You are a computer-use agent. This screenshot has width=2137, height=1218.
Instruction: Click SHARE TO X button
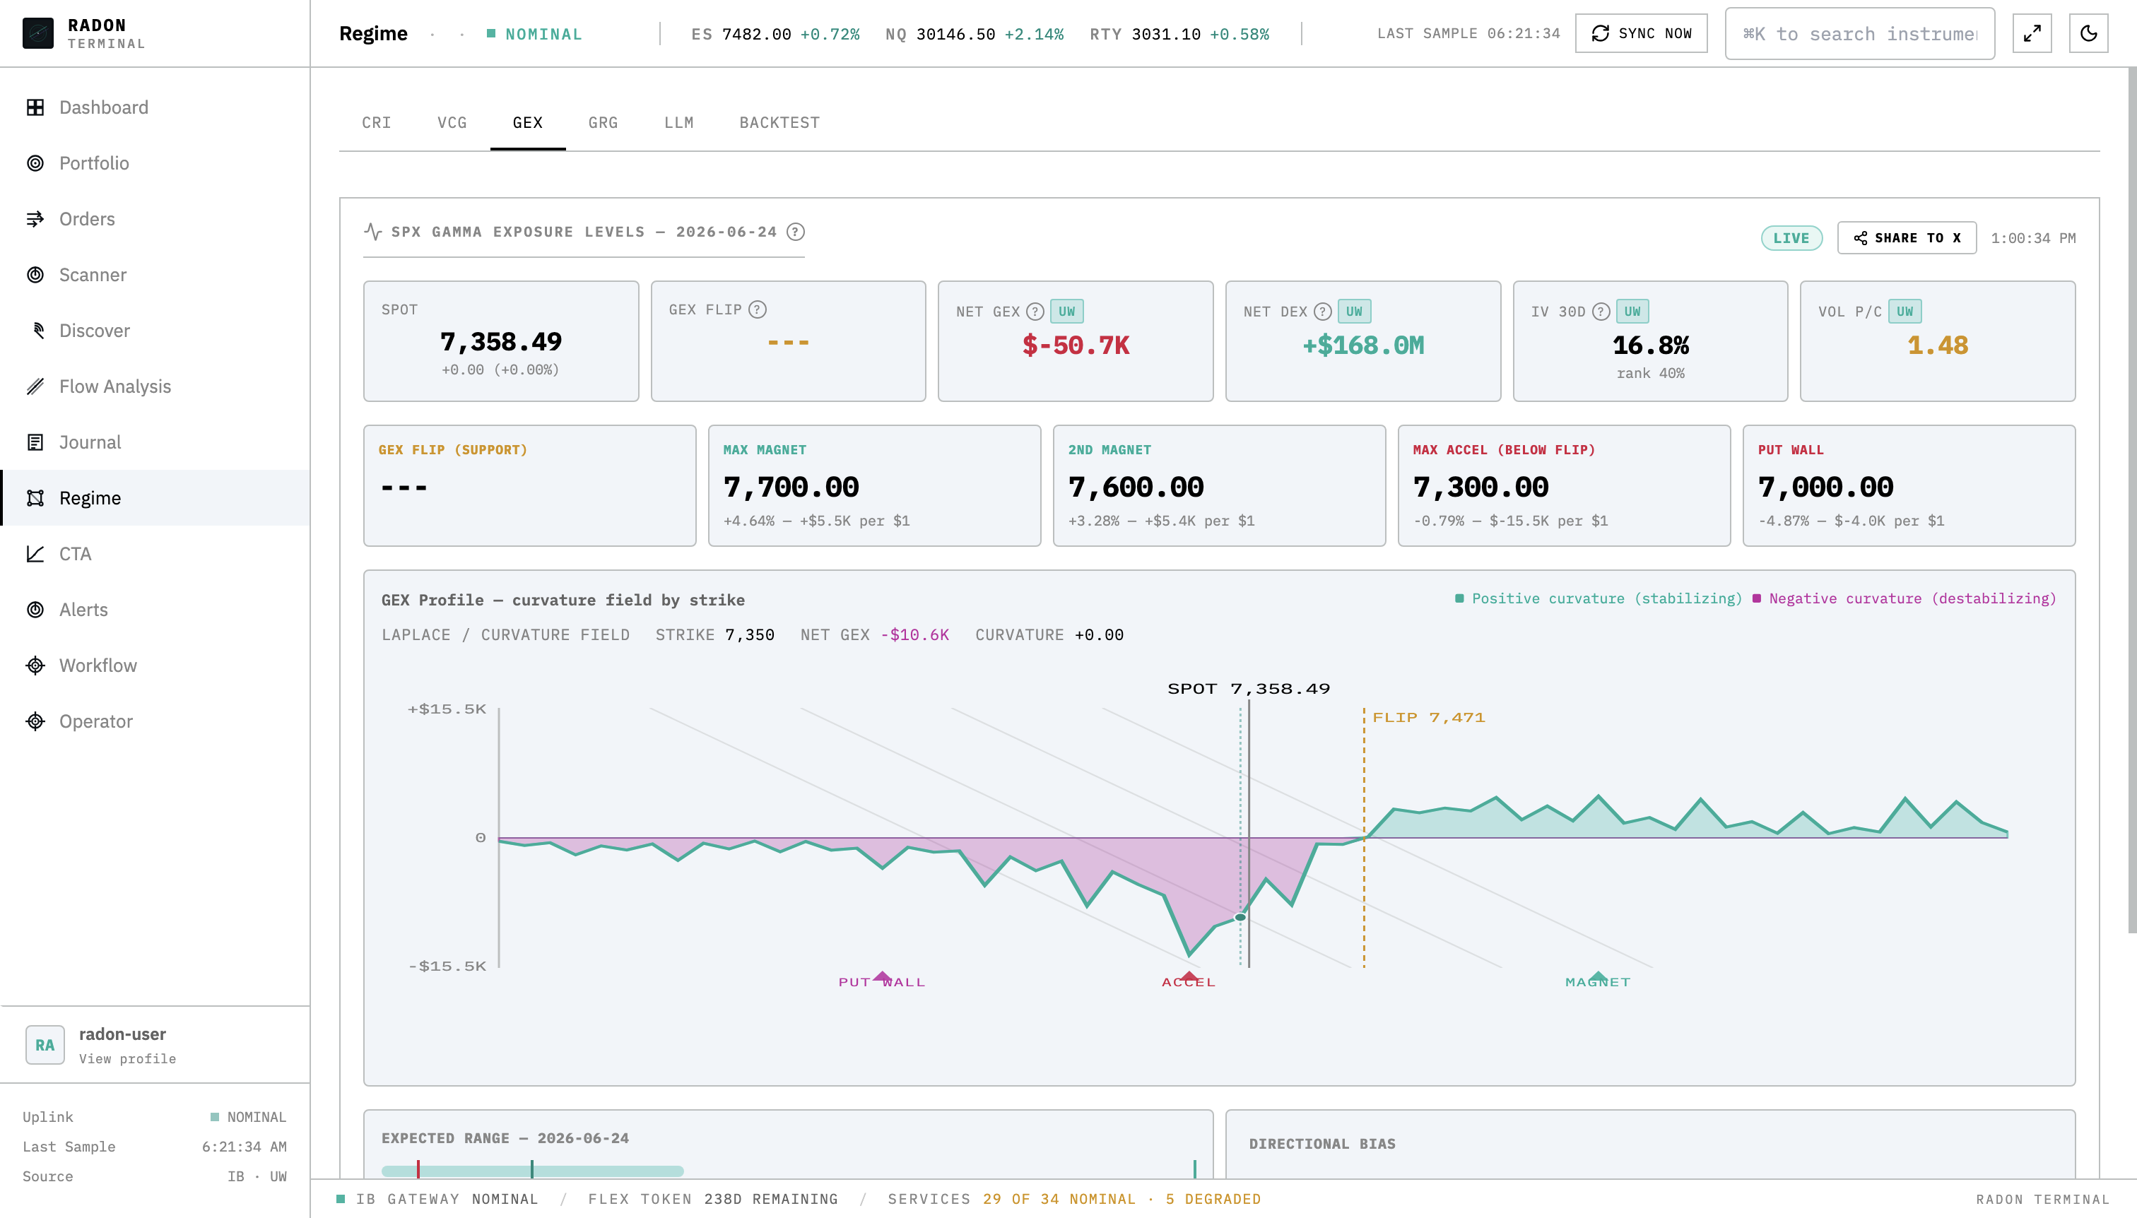point(1906,238)
